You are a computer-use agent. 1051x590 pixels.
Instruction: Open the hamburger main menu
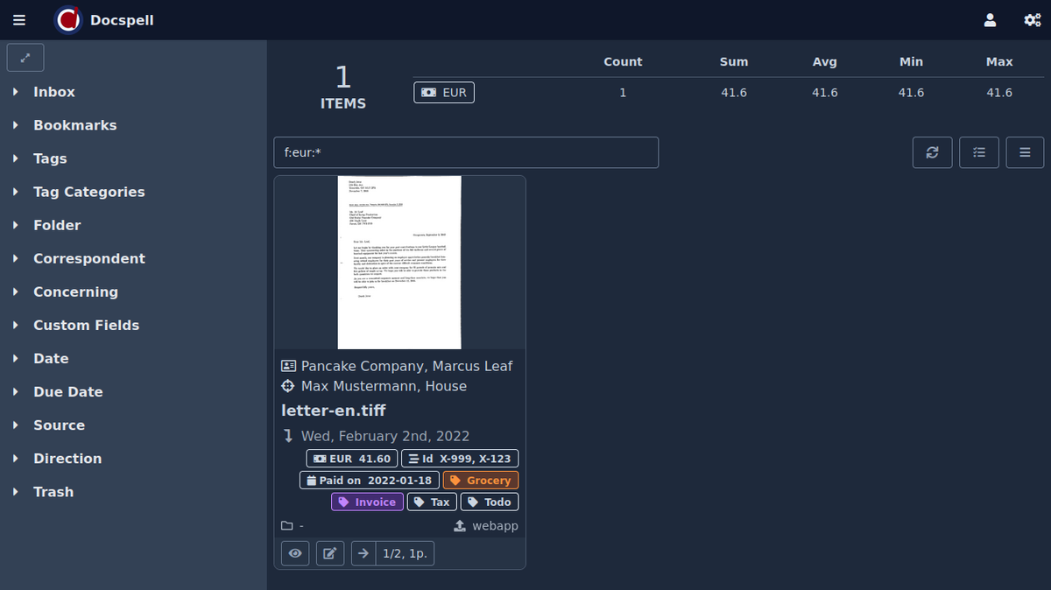(19, 20)
